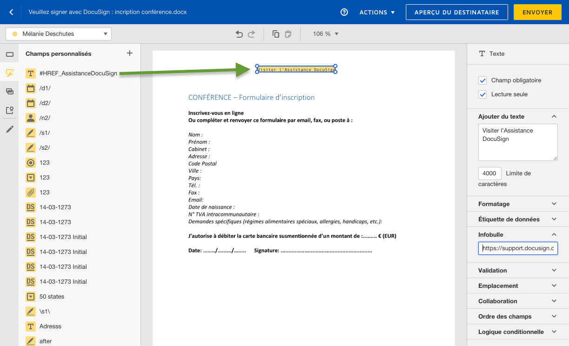Click the copy fields icon
The image size is (569, 346).
pyautogui.click(x=276, y=34)
